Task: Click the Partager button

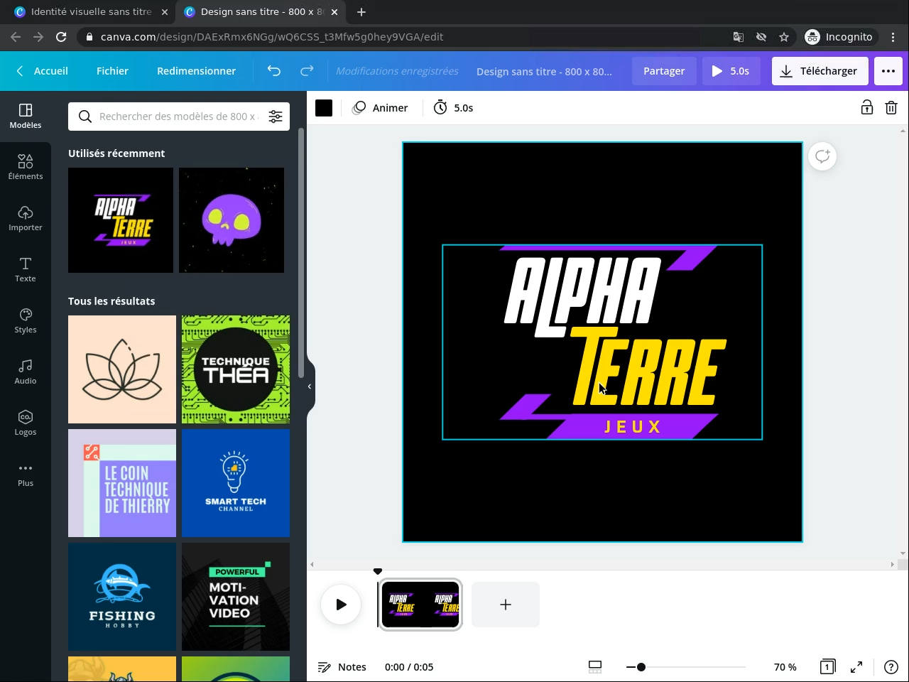Action: click(664, 71)
